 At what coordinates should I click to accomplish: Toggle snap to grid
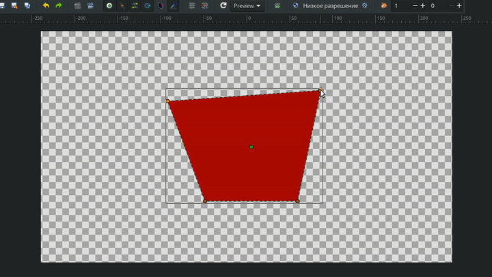[204, 5]
